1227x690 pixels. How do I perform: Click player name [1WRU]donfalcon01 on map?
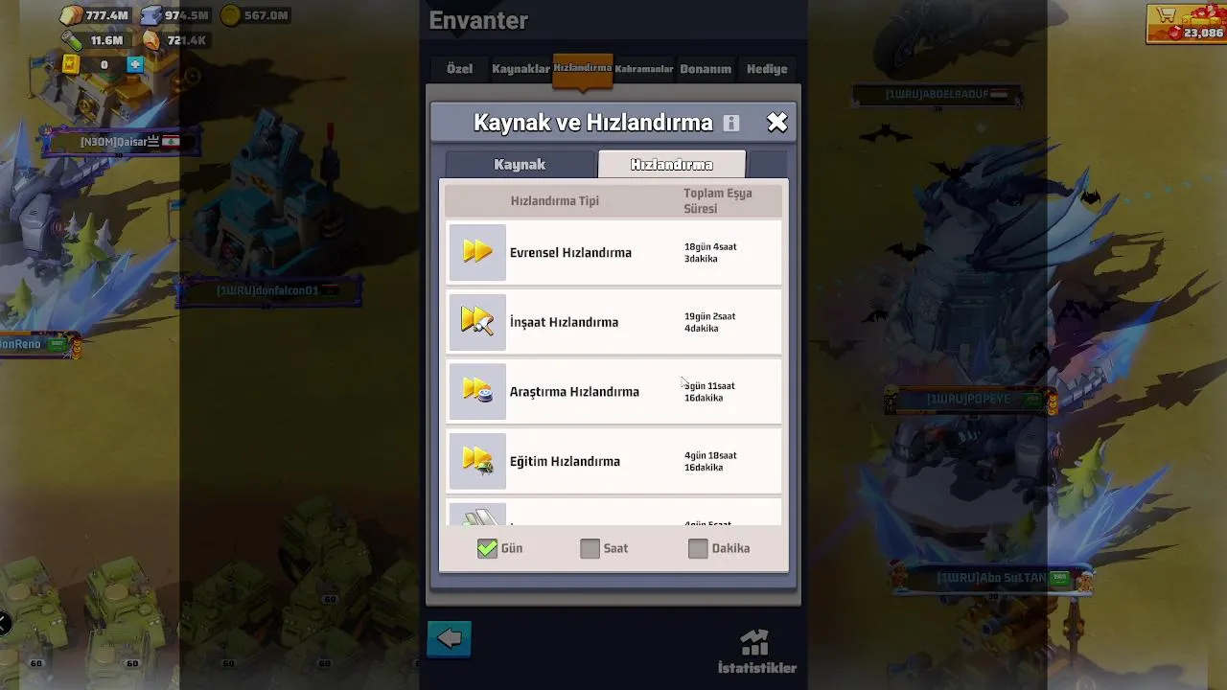(267, 290)
